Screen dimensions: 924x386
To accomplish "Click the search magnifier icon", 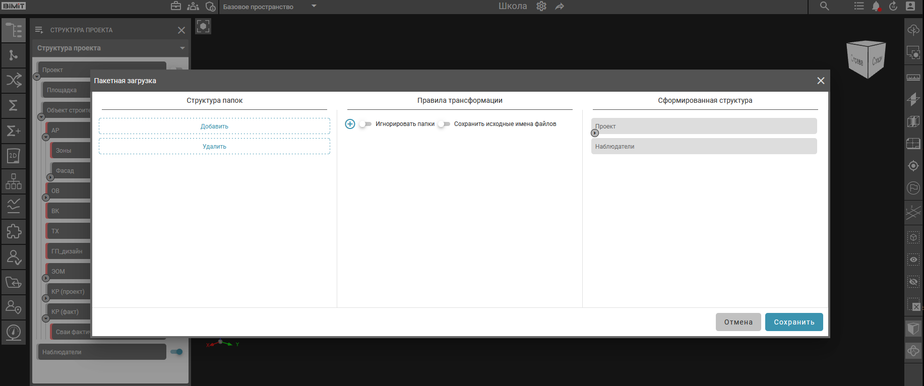I will 824,6.
